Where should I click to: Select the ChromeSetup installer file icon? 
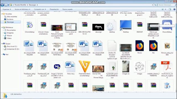(x=30, y=25)
